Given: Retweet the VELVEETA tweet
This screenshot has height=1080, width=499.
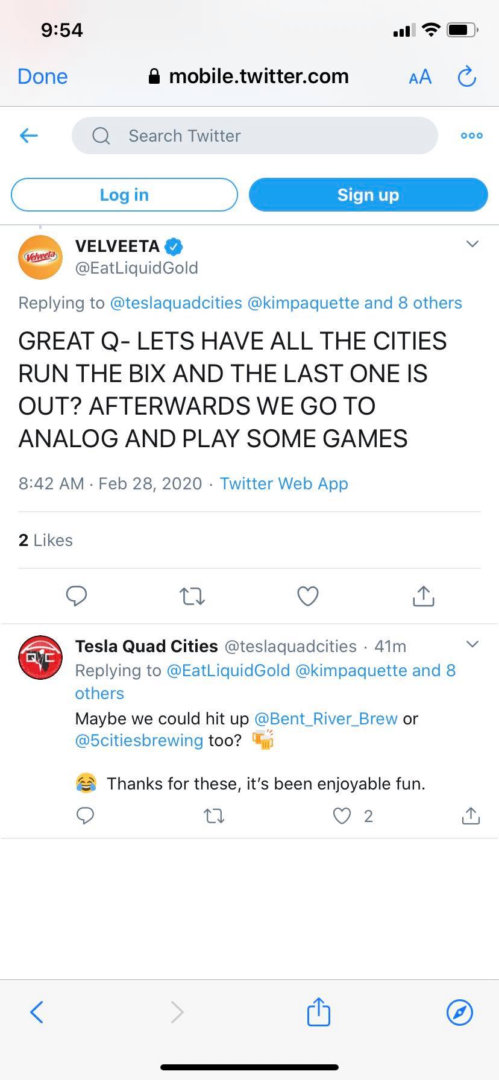Looking at the screenshot, I should (192, 596).
